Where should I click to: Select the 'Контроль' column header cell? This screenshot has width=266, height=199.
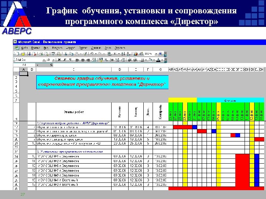(x=160, y=112)
